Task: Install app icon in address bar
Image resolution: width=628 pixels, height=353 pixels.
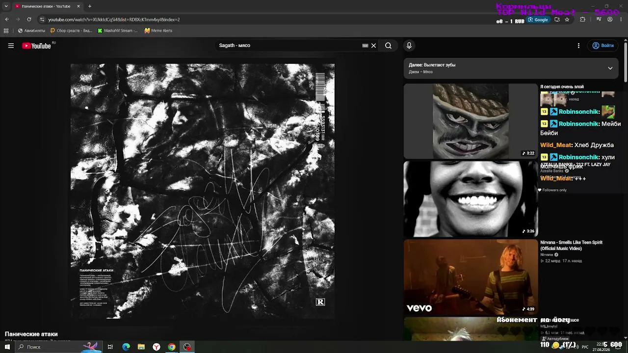Action: [x=557, y=20]
